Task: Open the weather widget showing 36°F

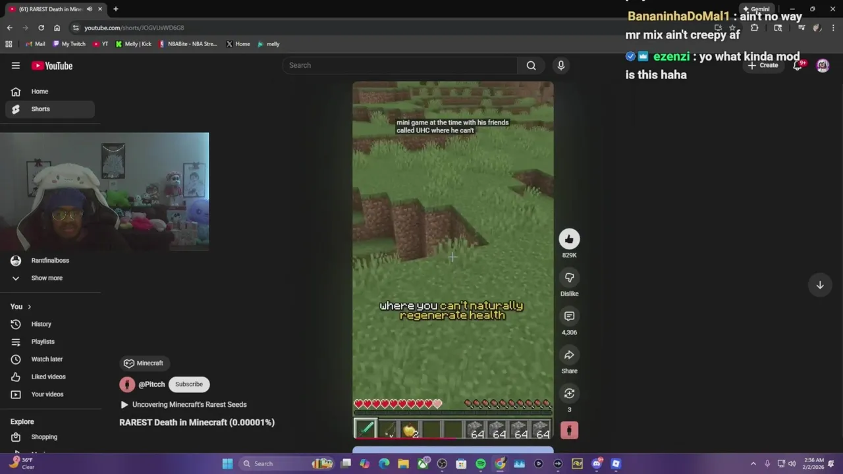Action: pos(23,463)
